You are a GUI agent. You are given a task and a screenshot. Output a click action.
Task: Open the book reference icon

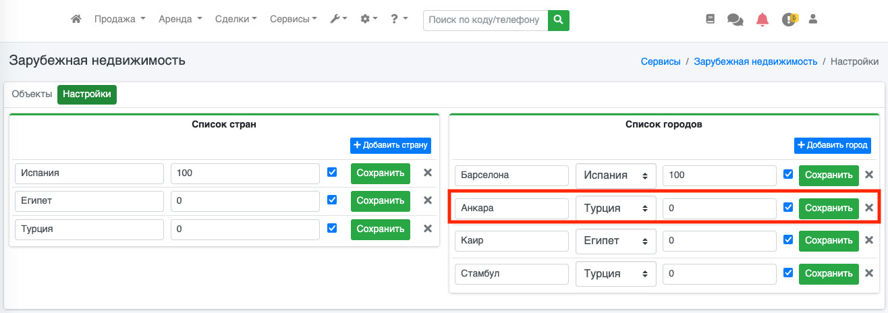click(710, 20)
